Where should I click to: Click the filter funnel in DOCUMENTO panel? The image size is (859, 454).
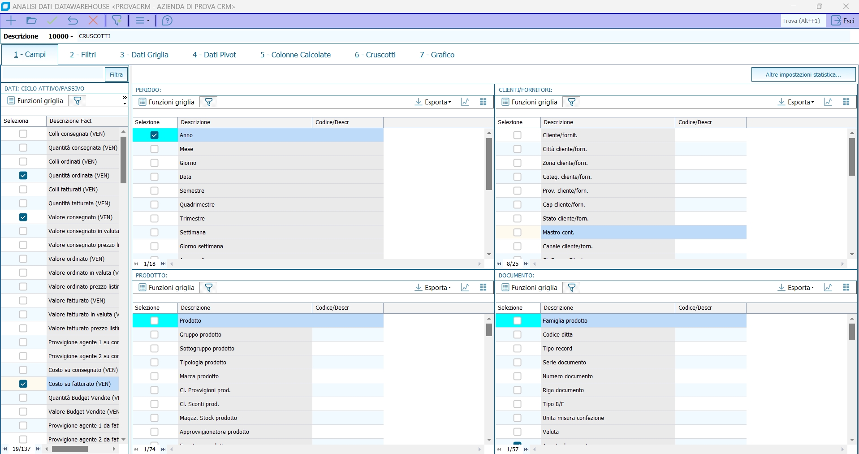tap(572, 288)
